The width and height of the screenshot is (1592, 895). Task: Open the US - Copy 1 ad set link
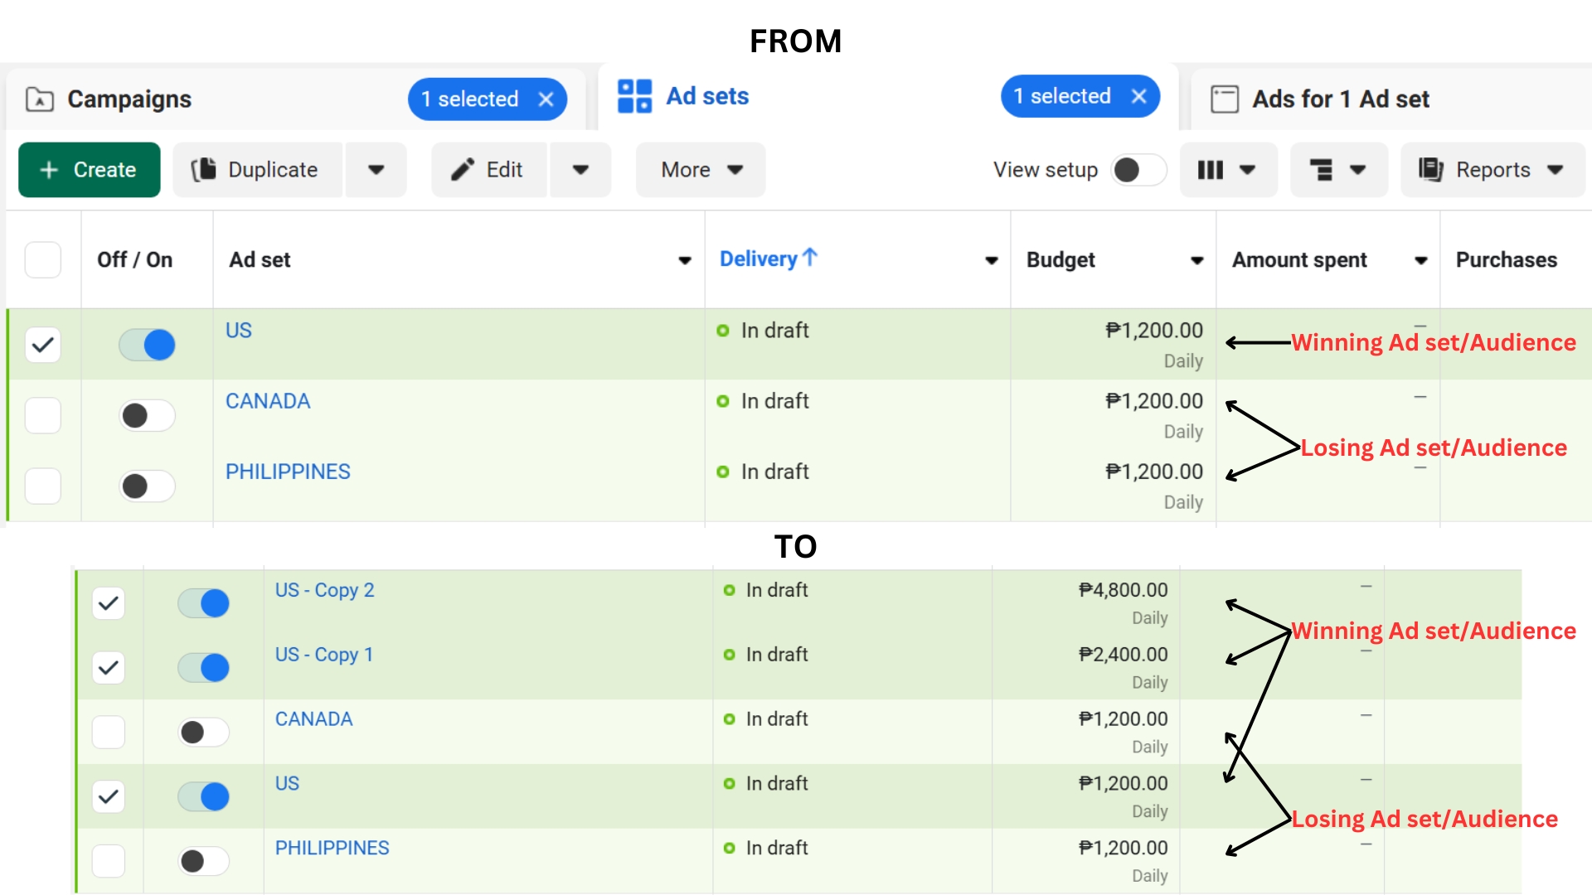click(323, 655)
